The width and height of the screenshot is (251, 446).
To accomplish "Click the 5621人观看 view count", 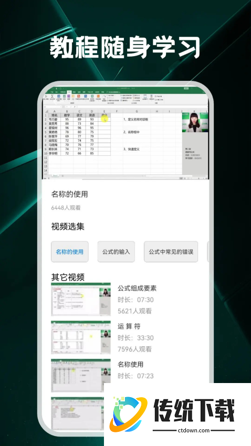I will tap(135, 311).
